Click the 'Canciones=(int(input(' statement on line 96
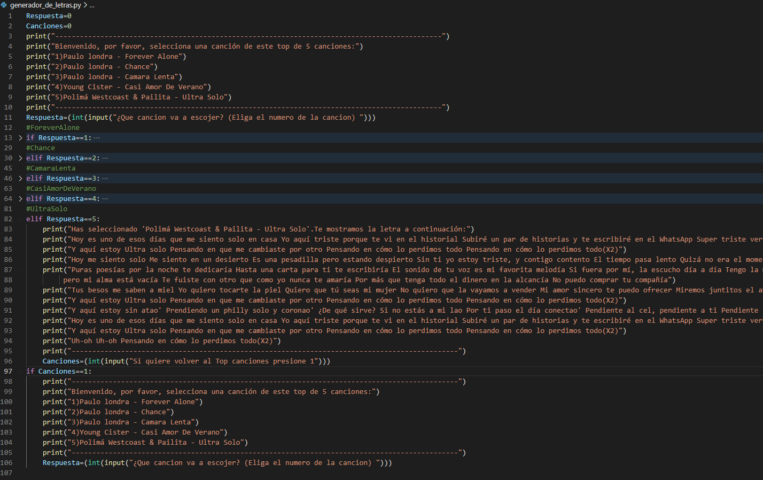The image size is (763, 480). (186, 361)
